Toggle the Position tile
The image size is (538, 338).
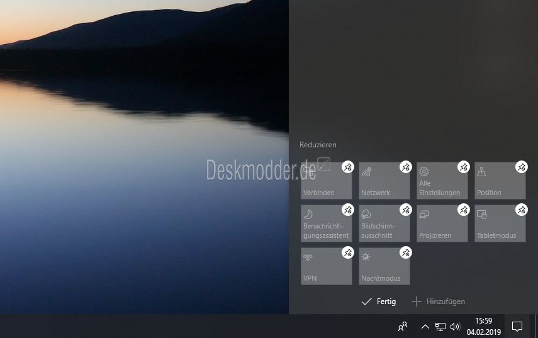point(498,183)
